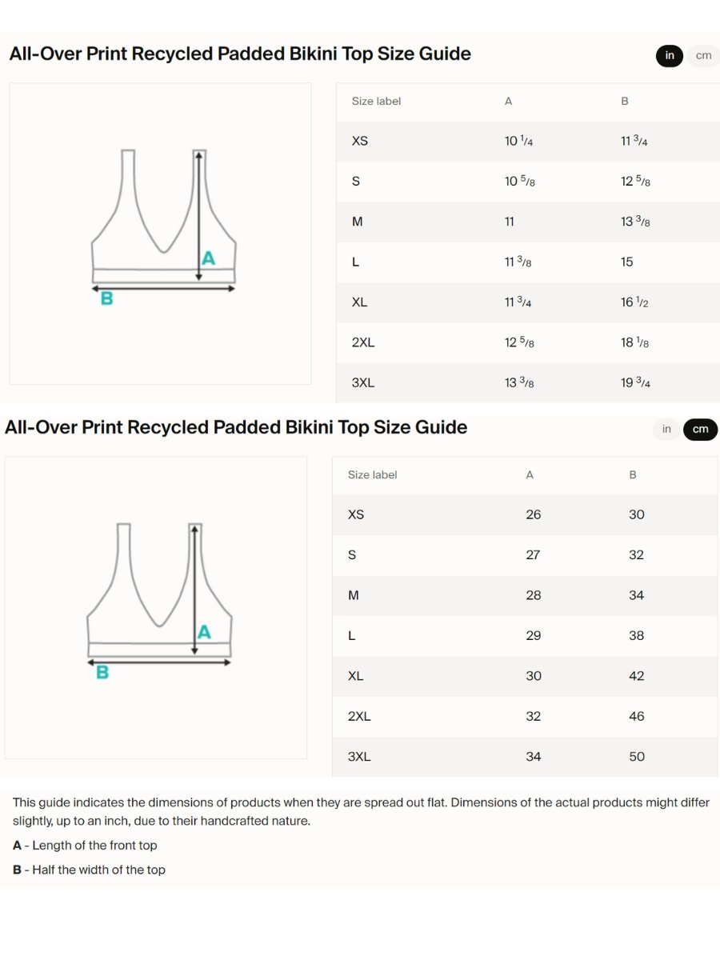The image size is (720, 960).
Task: Click the XL value 16 1/2 cell
Action: pos(635,302)
